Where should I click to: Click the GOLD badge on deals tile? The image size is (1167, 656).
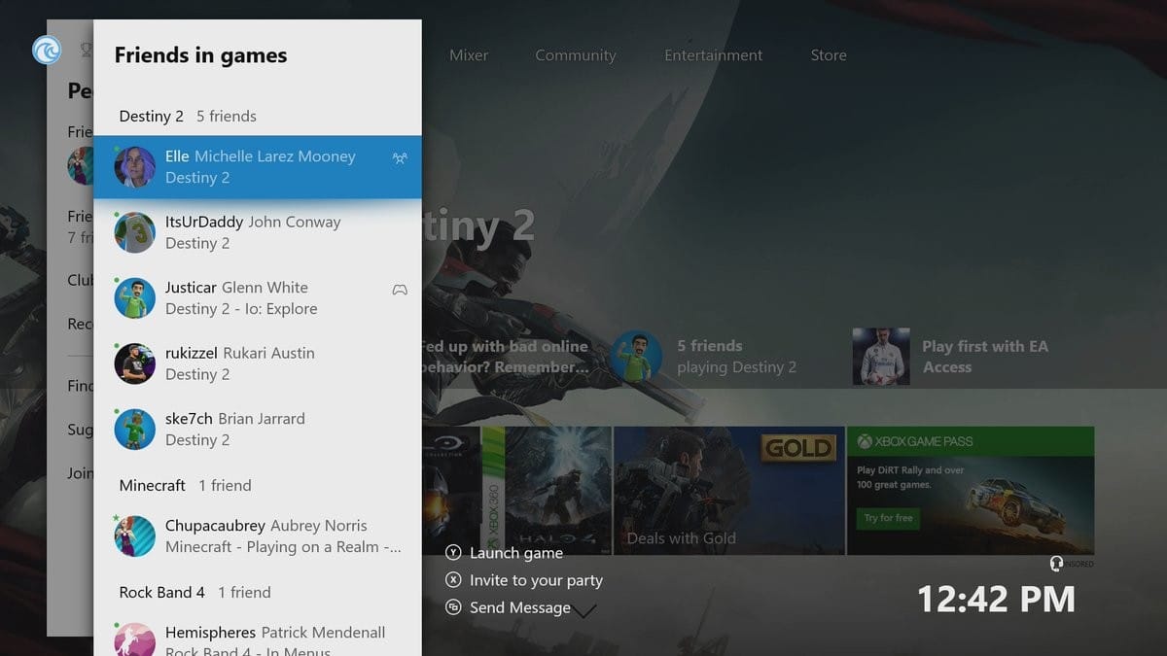pos(798,448)
